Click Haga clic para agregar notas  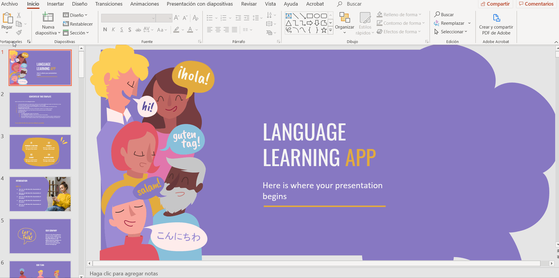tap(124, 274)
